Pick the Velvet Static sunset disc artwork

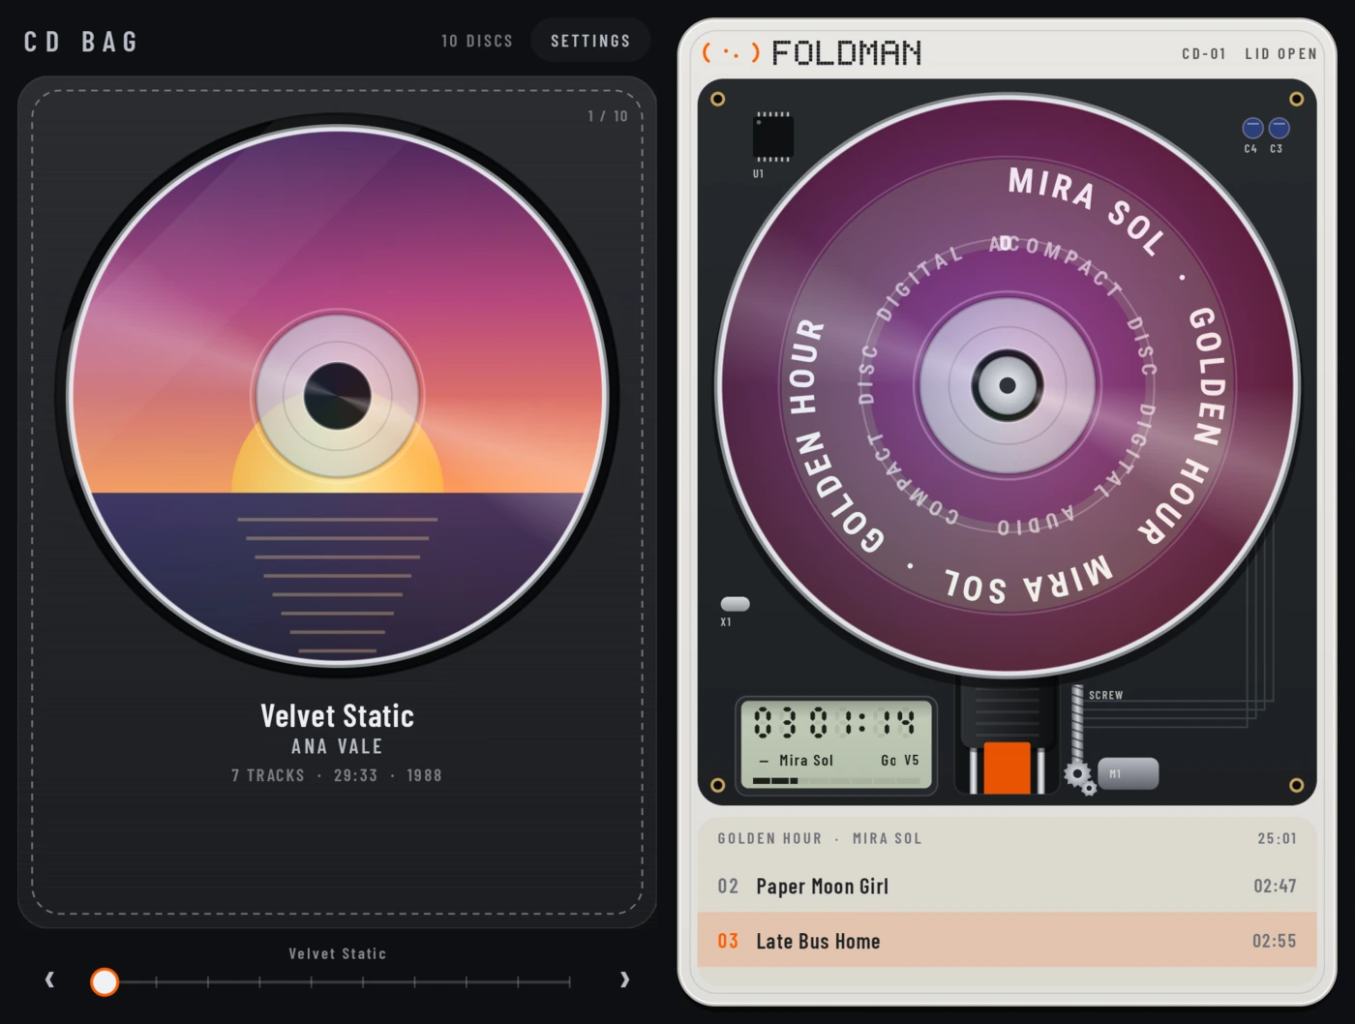click(x=337, y=396)
